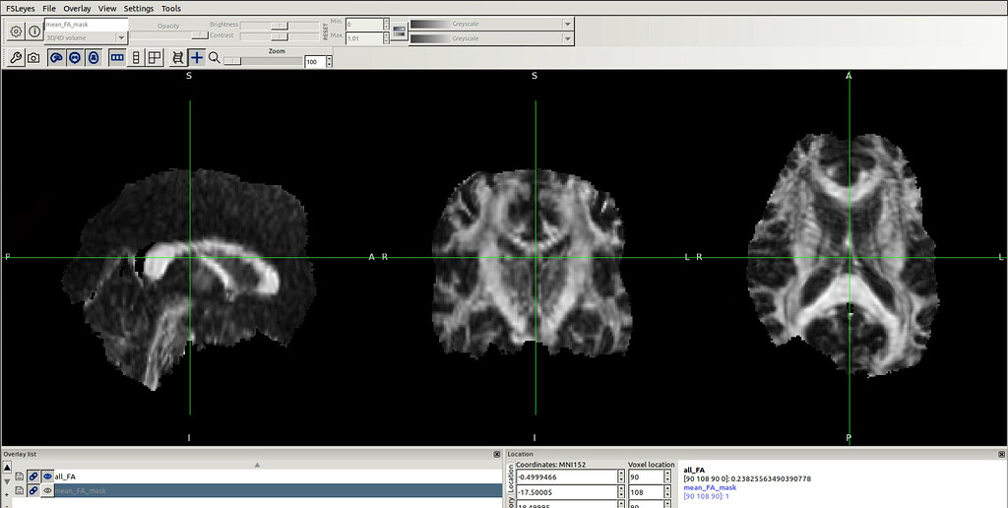Click the RESET display range button
The image size is (1008, 508).
click(325, 31)
